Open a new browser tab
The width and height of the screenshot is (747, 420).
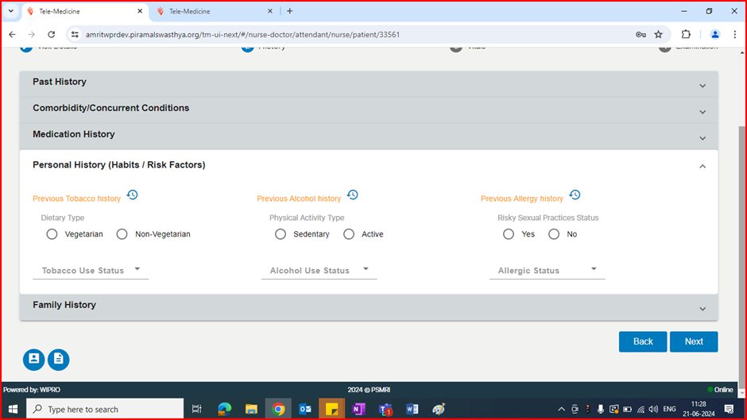(x=289, y=11)
